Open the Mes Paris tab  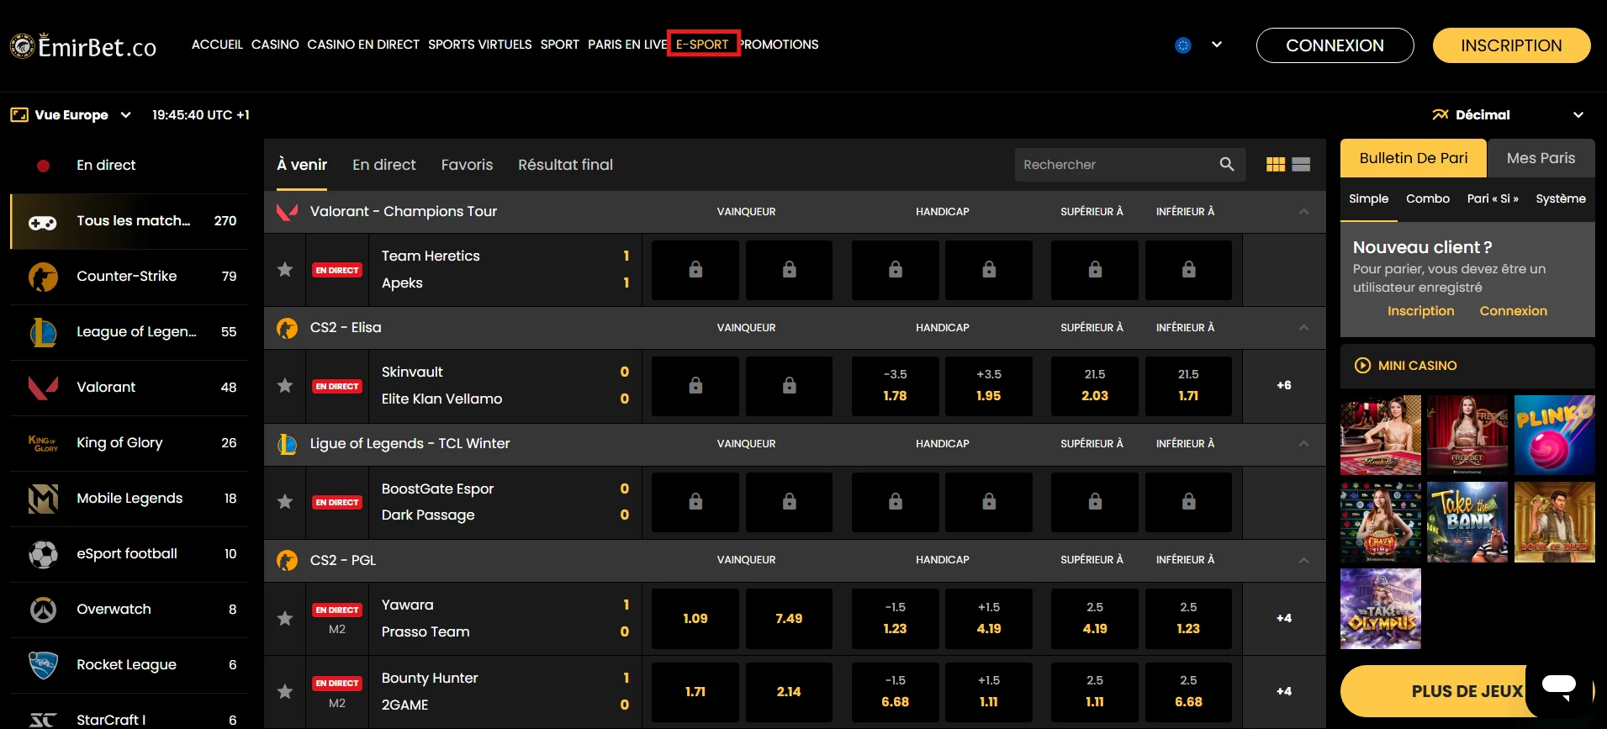click(x=1541, y=158)
